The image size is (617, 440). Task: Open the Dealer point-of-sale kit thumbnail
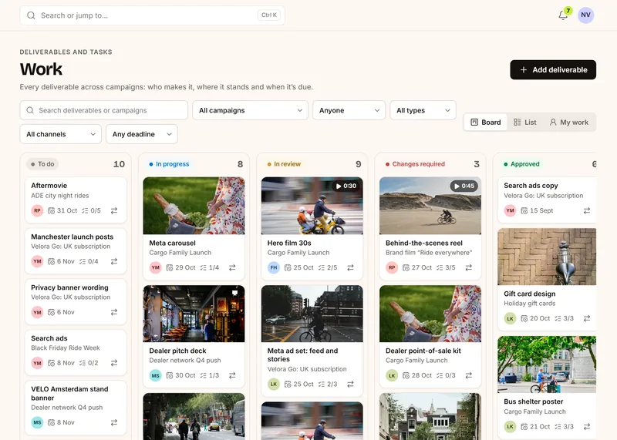430,314
